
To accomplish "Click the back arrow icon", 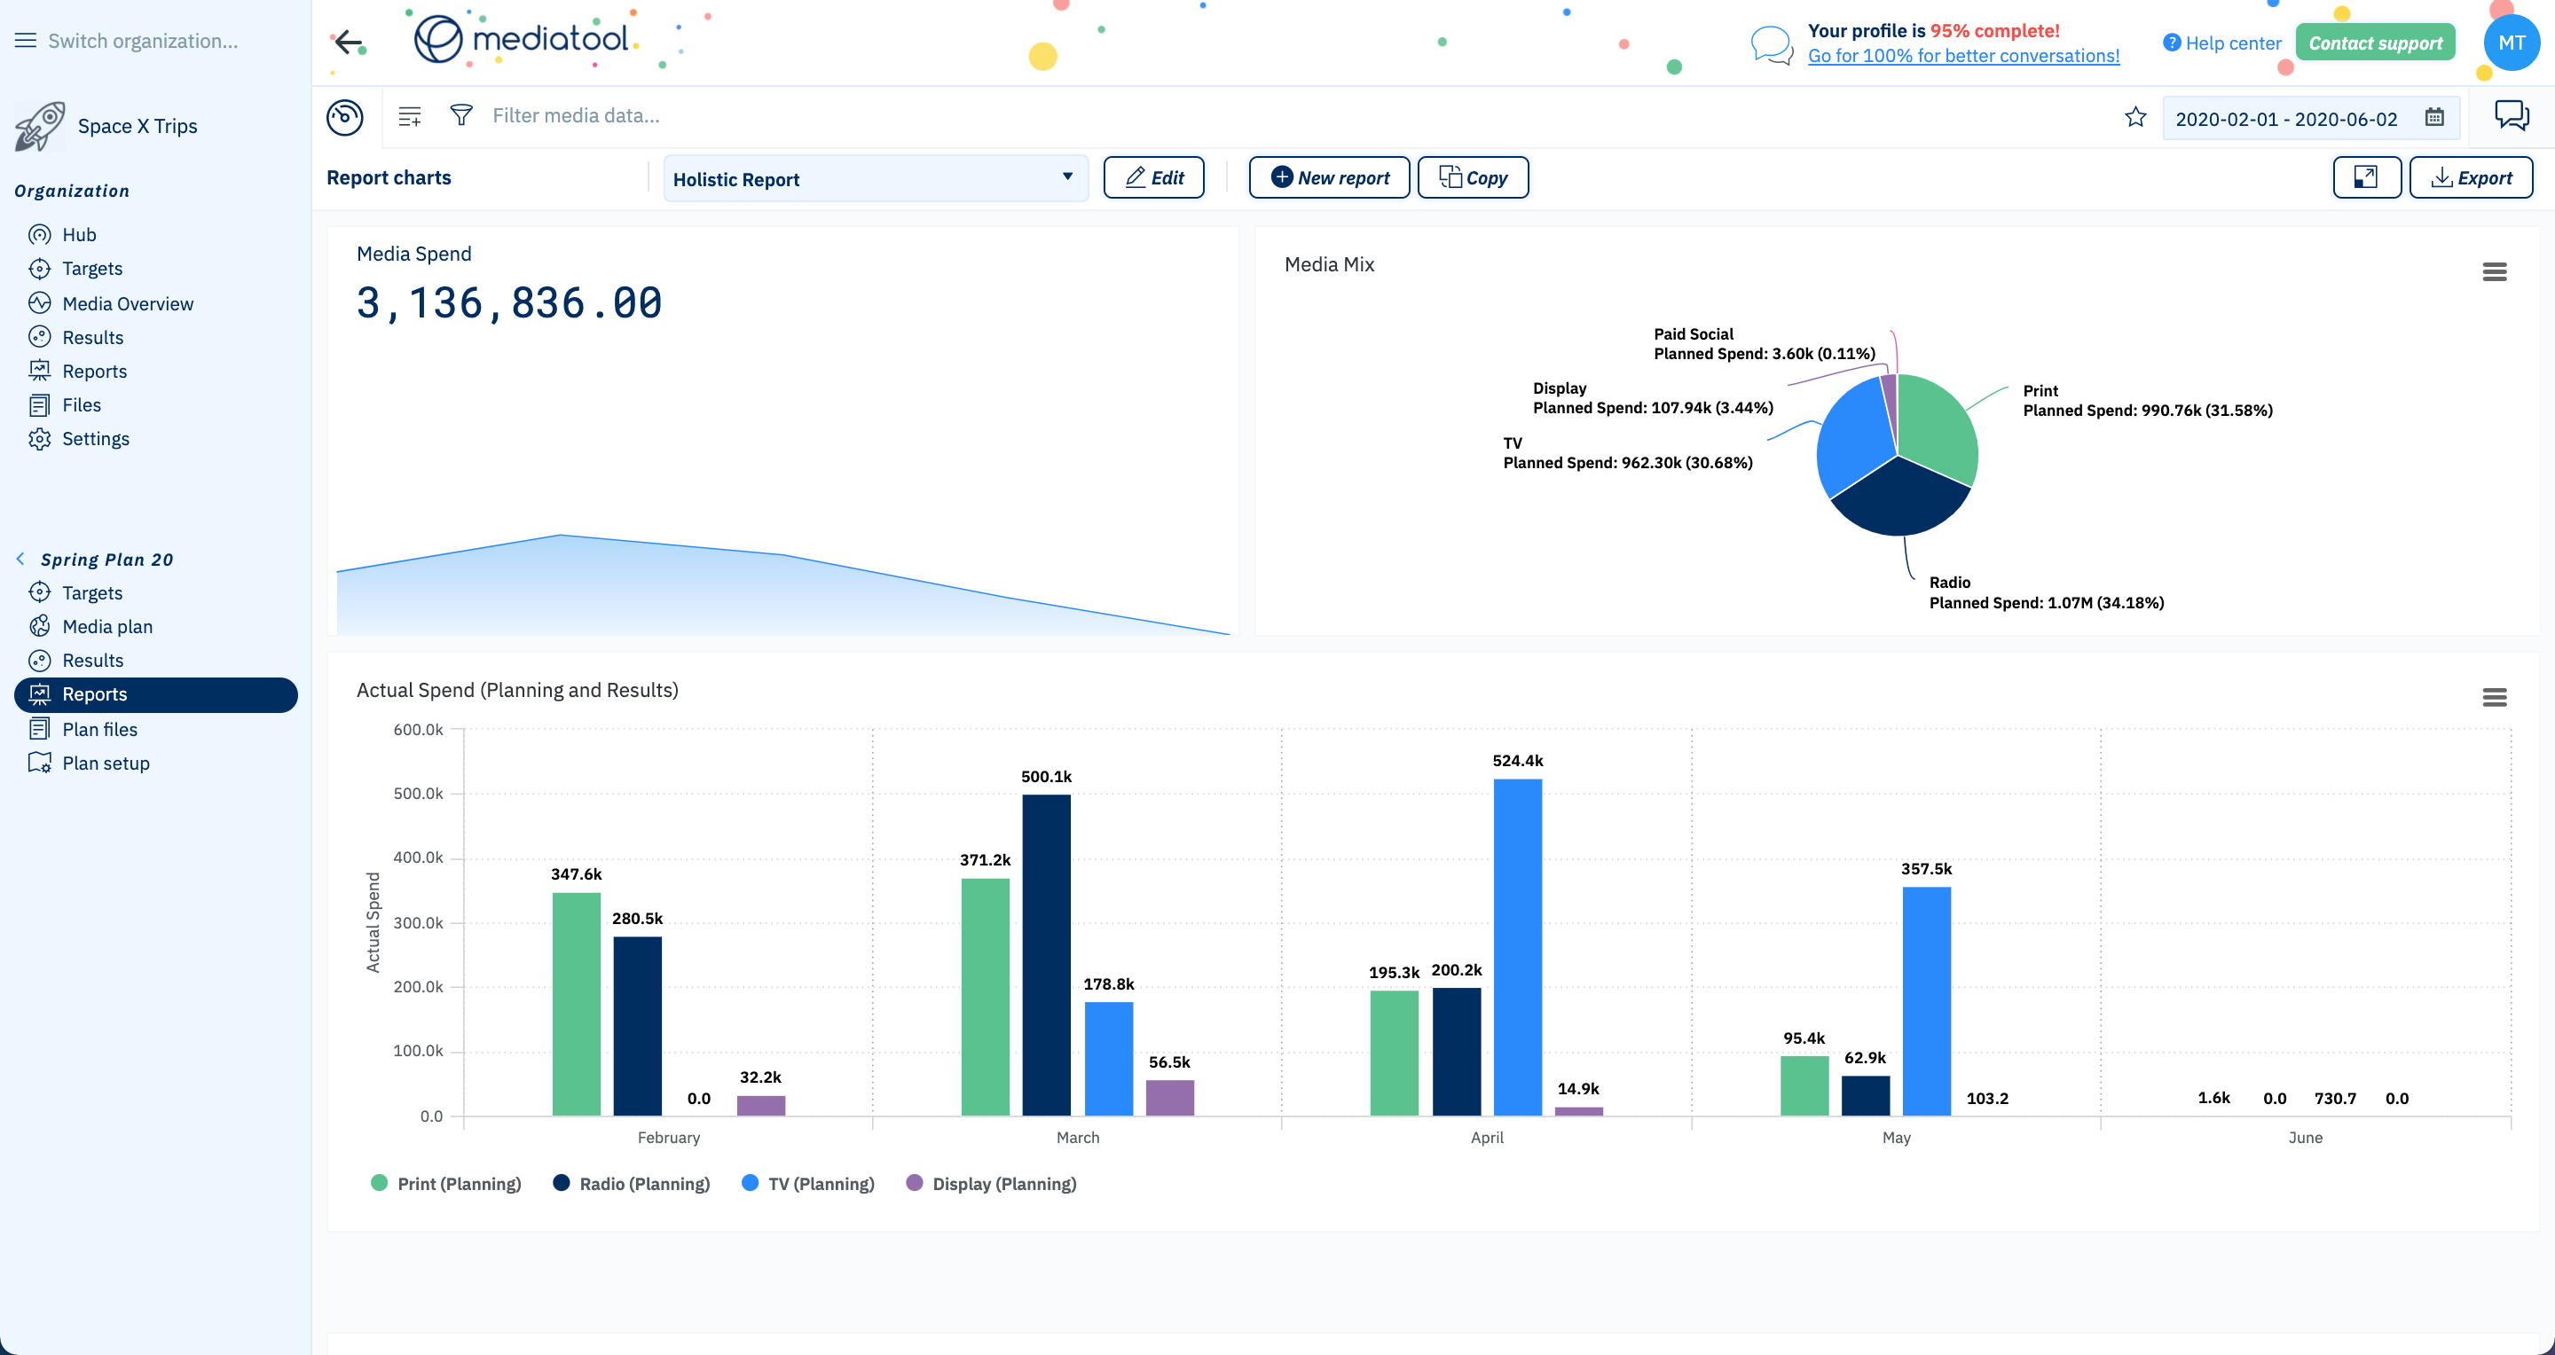I will click(x=348, y=42).
